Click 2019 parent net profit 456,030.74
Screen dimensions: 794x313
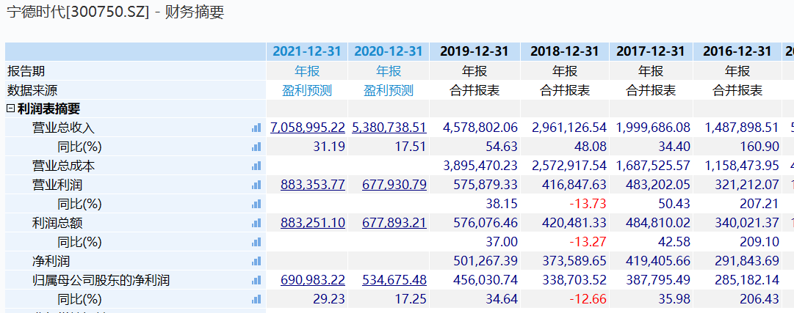(485, 280)
